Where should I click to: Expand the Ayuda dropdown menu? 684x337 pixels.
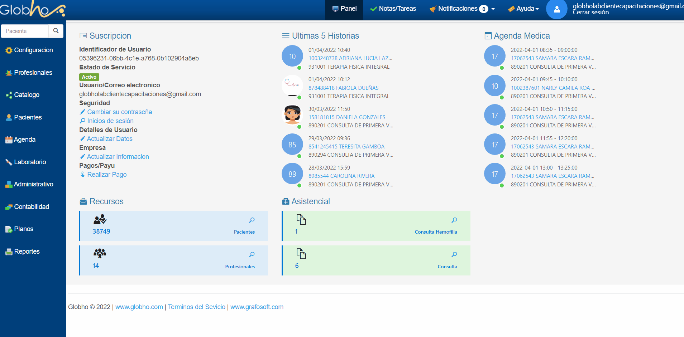523,9
